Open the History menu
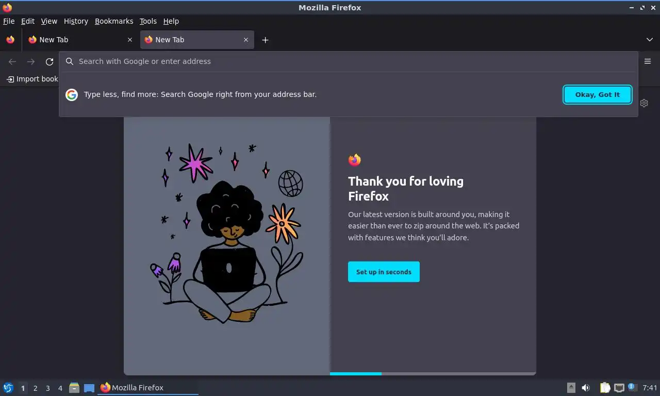 tap(76, 21)
